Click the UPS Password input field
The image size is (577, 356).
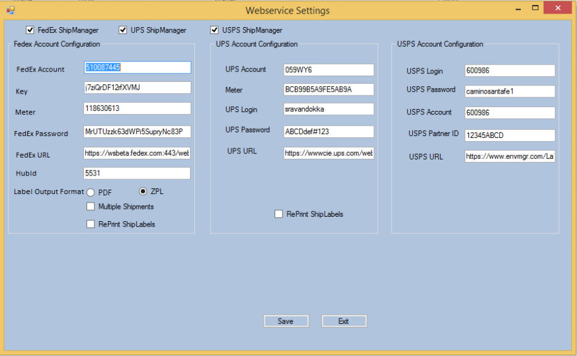(x=328, y=132)
